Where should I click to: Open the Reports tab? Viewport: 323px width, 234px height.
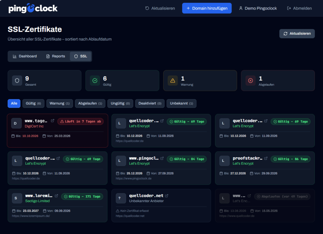pos(56,56)
